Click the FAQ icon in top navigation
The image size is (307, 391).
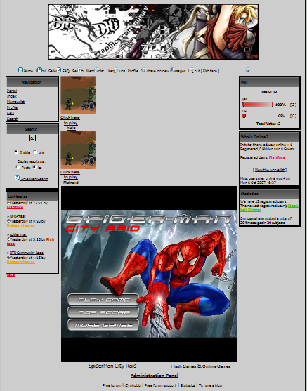pos(59,69)
